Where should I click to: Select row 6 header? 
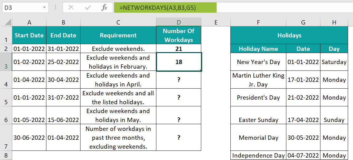click(6, 115)
